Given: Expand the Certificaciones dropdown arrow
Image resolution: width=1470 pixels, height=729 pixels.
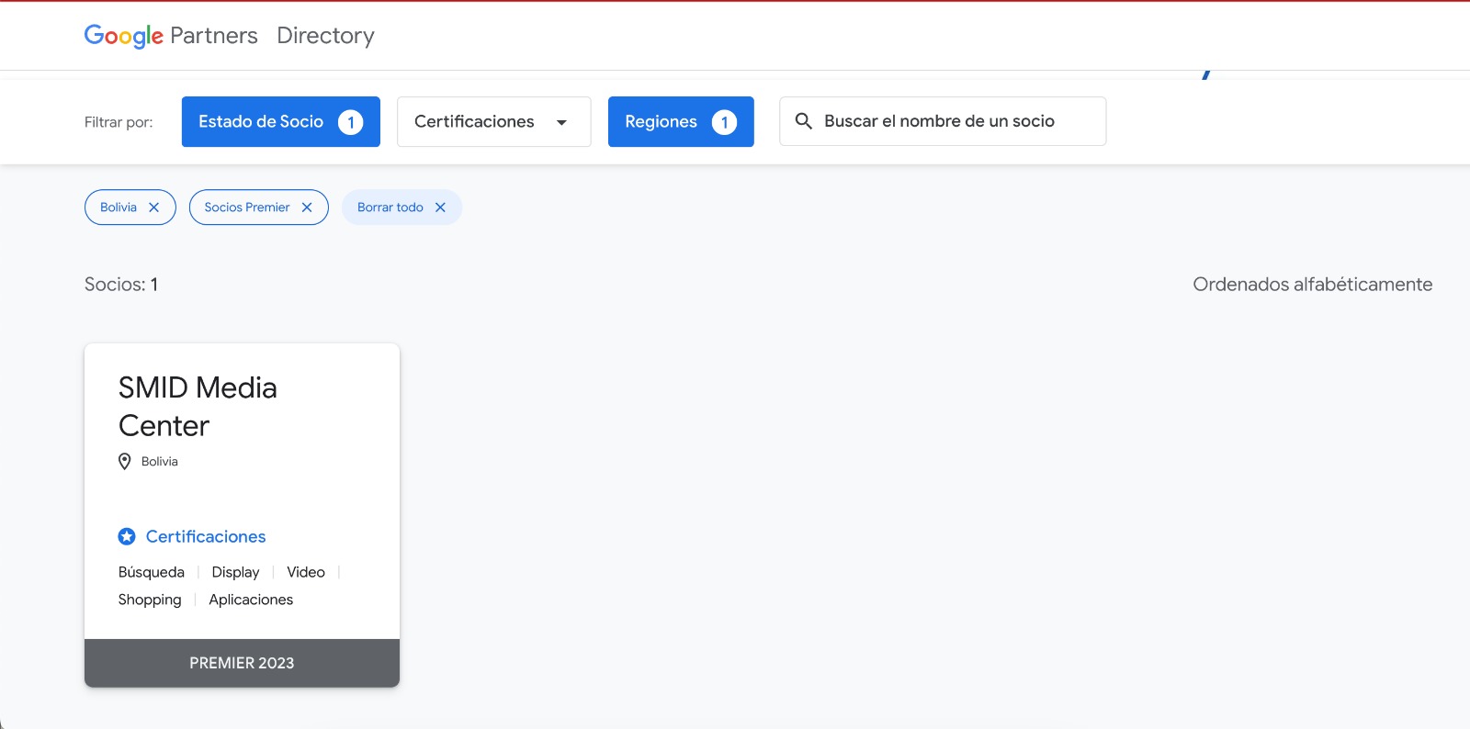Looking at the screenshot, I should 561,122.
